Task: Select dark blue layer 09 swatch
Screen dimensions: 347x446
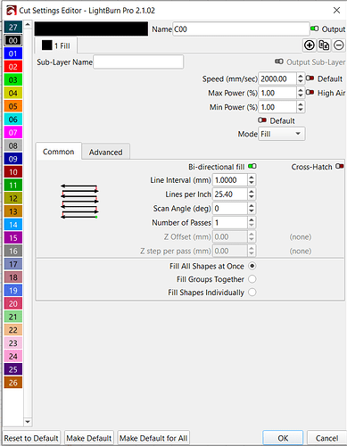Action: [x=13, y=159]
